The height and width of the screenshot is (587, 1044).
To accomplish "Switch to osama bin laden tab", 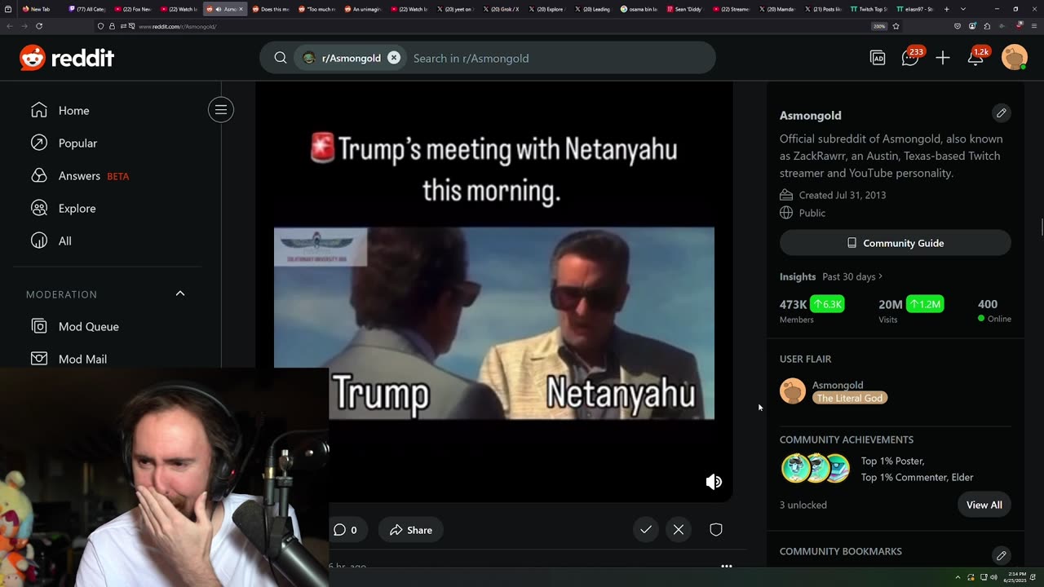I will (639, 9).
